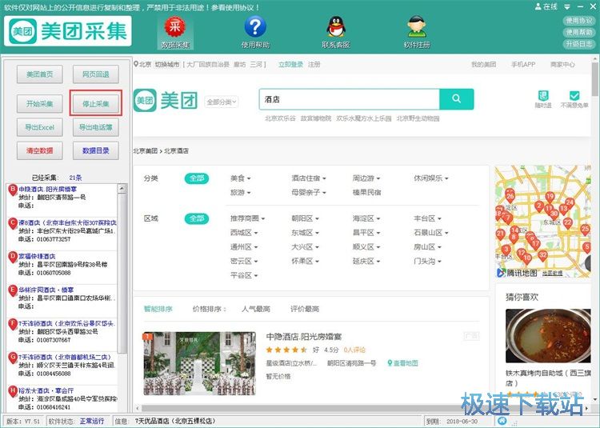Open the Tencent map thumbnail

(542, 222)
